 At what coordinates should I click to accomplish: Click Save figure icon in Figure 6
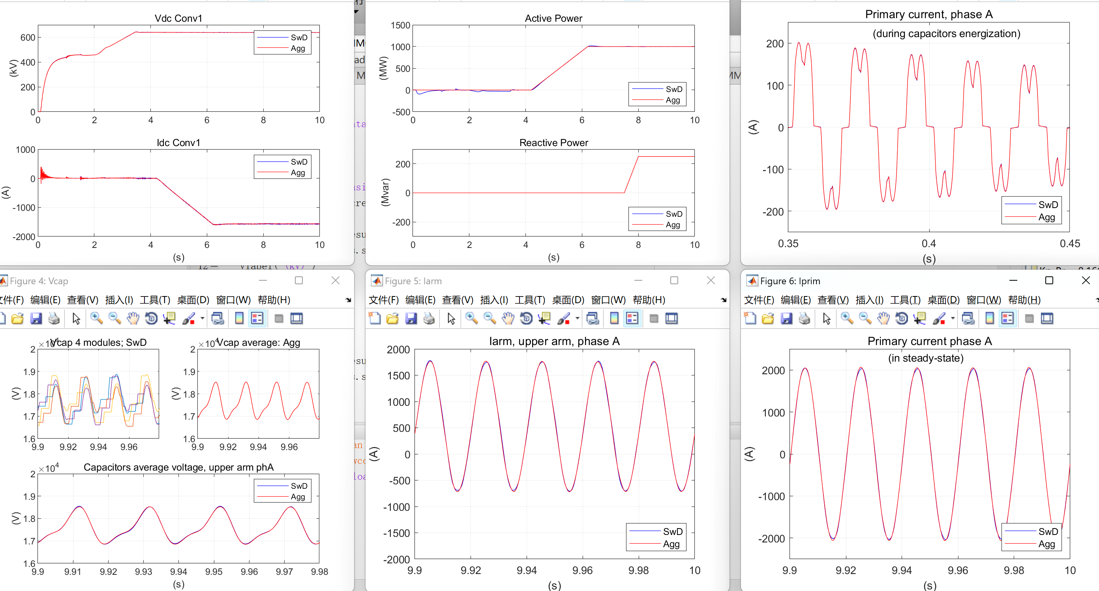[786, 318]
